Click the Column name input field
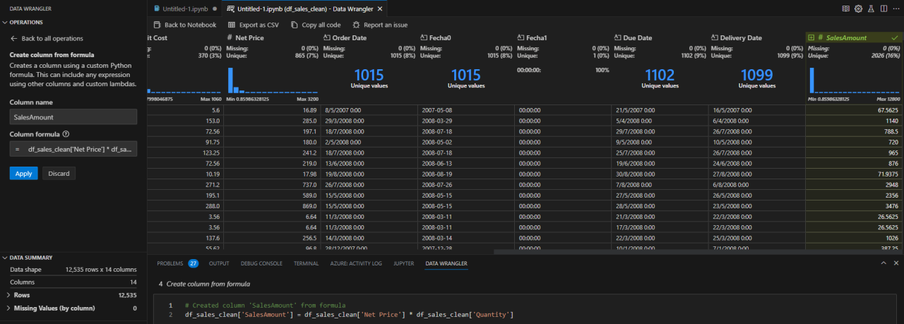Viewport: 904px width, 324px height. click(x=73, y=117)
